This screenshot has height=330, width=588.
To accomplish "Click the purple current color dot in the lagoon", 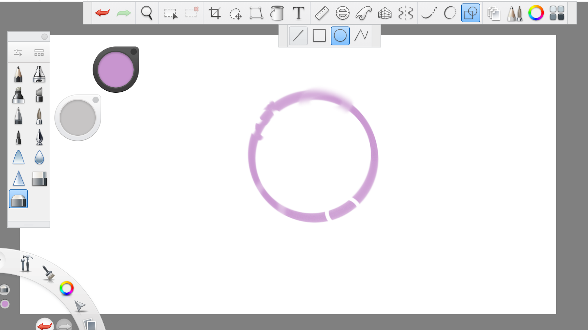I will pyautogui.click(x=5, y=304).
